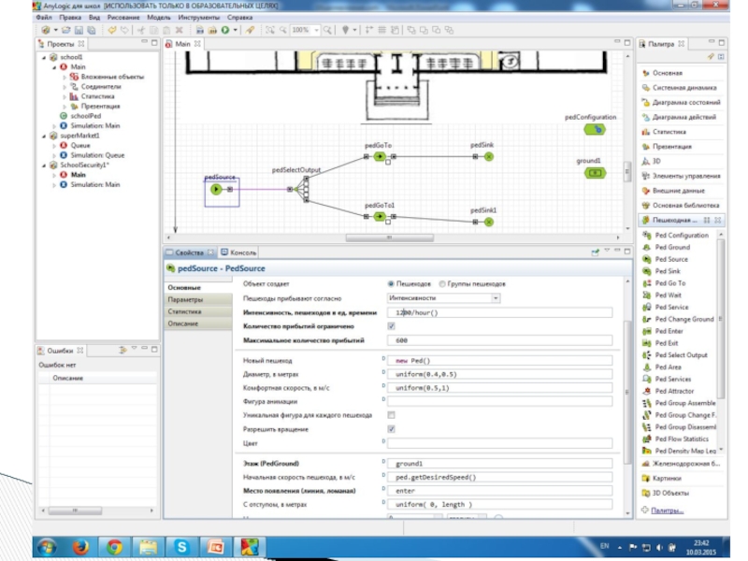This screenshot has height=561, width=748.
Task: Collapse the school1 project tree node
Action: pyautogui.click(x=43, y=57)
